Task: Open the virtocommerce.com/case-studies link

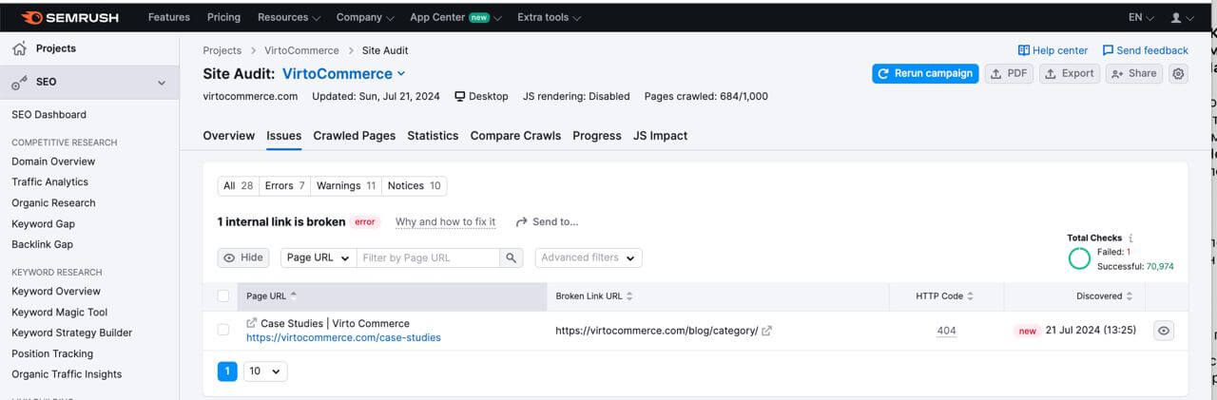Action: (343, 337)
